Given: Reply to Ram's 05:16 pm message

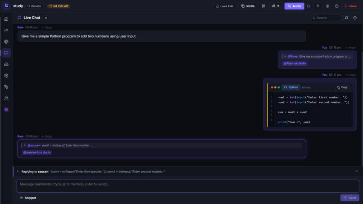Looking at the screenshot, I should click(x=47, y=27).
